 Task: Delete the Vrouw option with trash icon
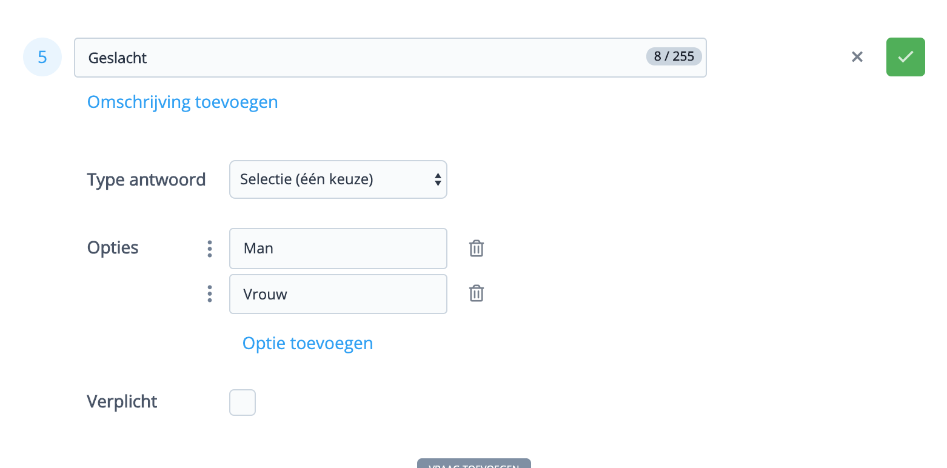[477, 294]
